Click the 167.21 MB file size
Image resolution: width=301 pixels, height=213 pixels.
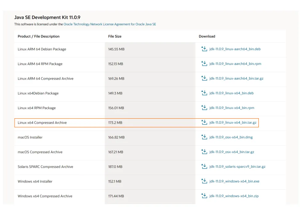tap(116, 152)
